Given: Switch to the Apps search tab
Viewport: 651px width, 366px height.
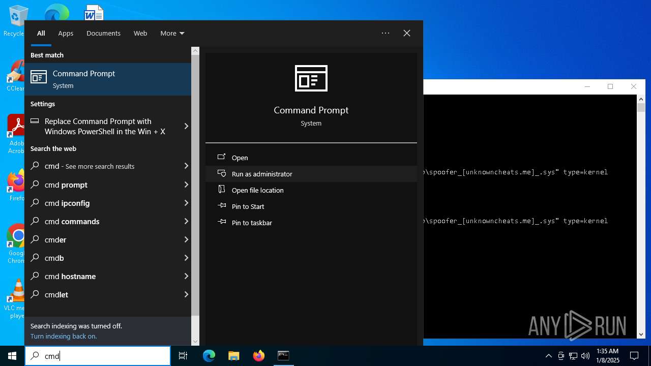Looking at the screenshot, I should pyautogui.click(x=66, y=33).
